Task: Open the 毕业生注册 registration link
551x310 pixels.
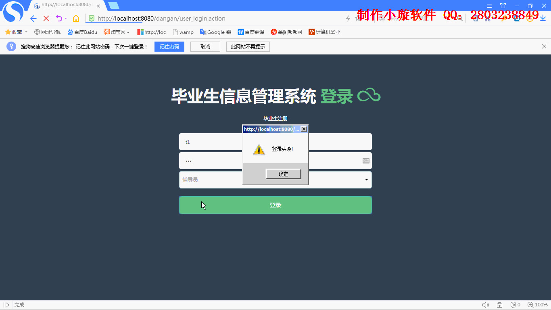Action: pos(275,118)
